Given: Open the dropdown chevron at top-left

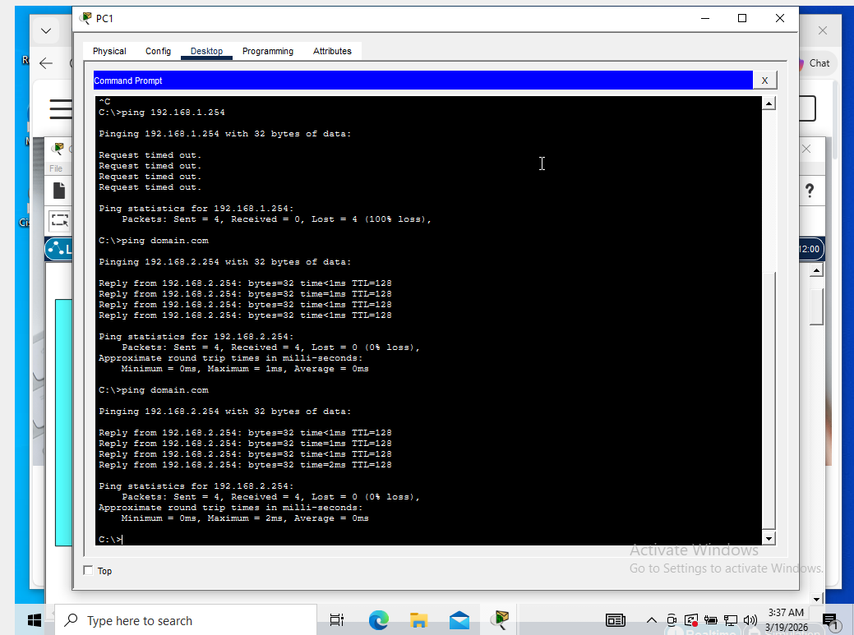Looking at the screenshot, I should pos(47,30).
